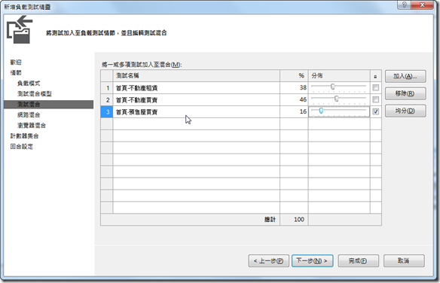
Task: Select test row 首頁-不動產租賃
Action: [196, 88]
